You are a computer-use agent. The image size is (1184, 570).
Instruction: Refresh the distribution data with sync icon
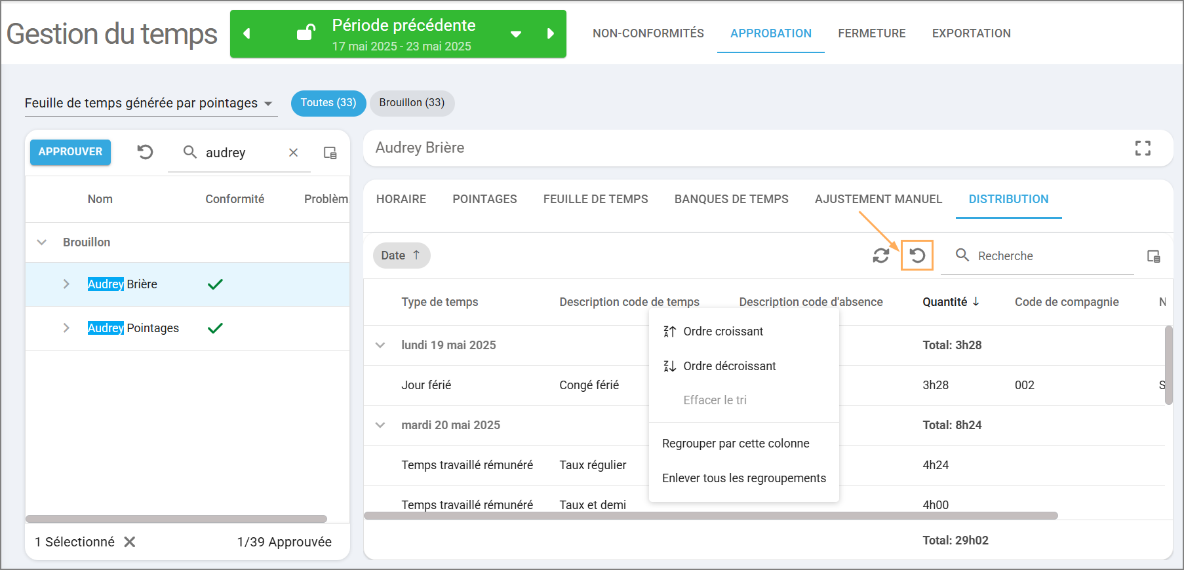click(x=880, y=256)
